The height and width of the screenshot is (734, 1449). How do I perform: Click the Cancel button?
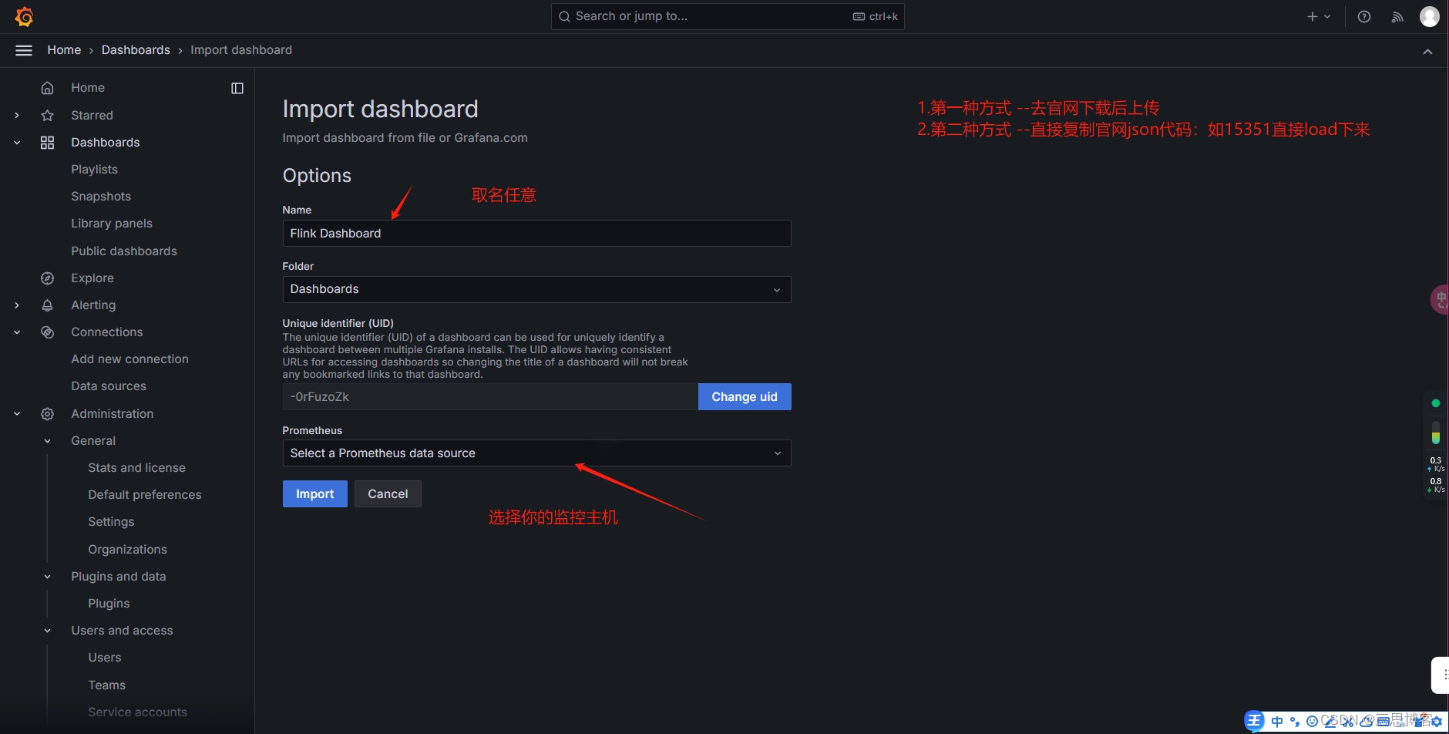pyautogui.click(x=388, y=494)
